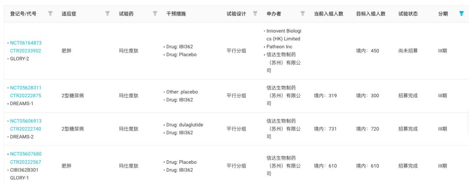
Task: Open filter for 申办者 column
Action: [303, 13]
